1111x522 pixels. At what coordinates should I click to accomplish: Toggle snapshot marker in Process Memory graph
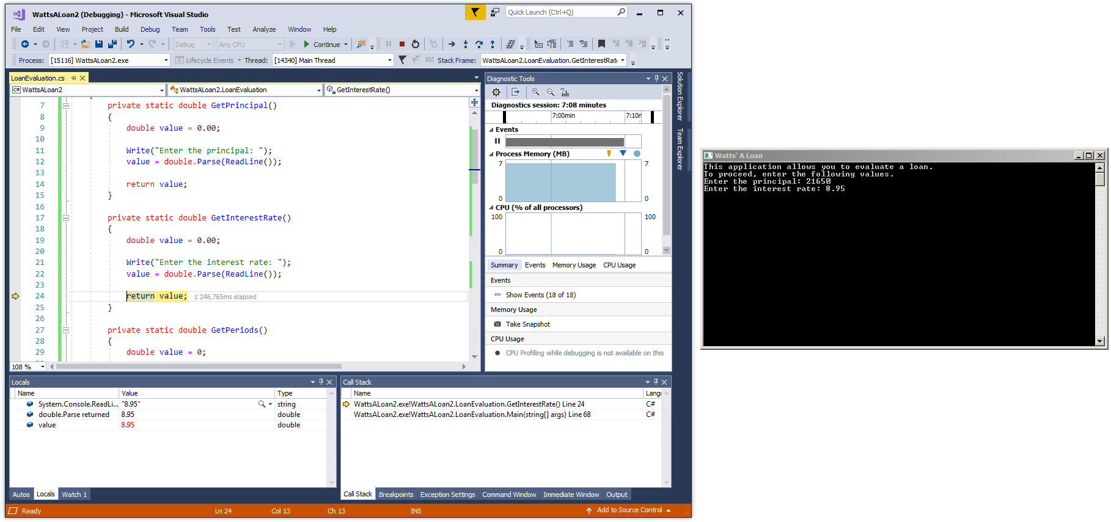pos(623,154)
